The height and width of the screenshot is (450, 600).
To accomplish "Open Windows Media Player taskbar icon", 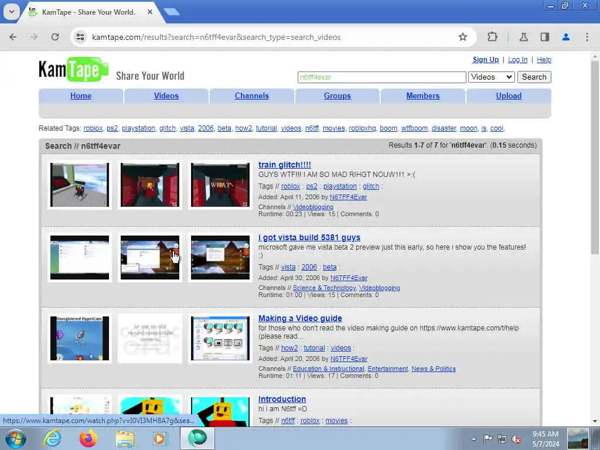I will click(160, 438).
